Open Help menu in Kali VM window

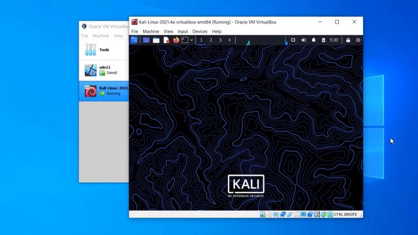tap(217, 31)
